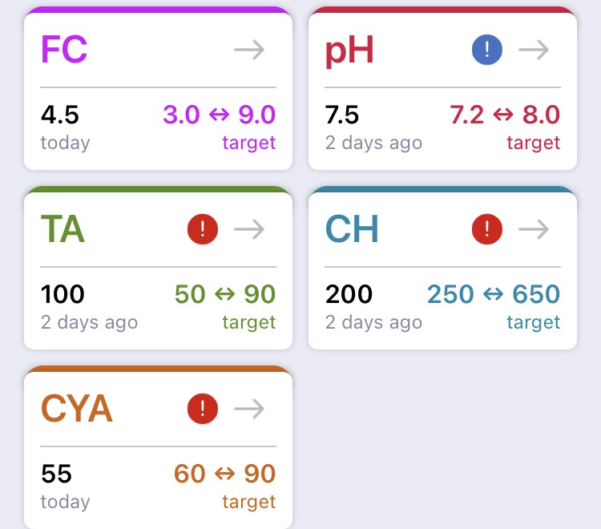This screenshot has height=529, width=601.
Task: Open TA details with its arrow
Action: tap(249, 229)
